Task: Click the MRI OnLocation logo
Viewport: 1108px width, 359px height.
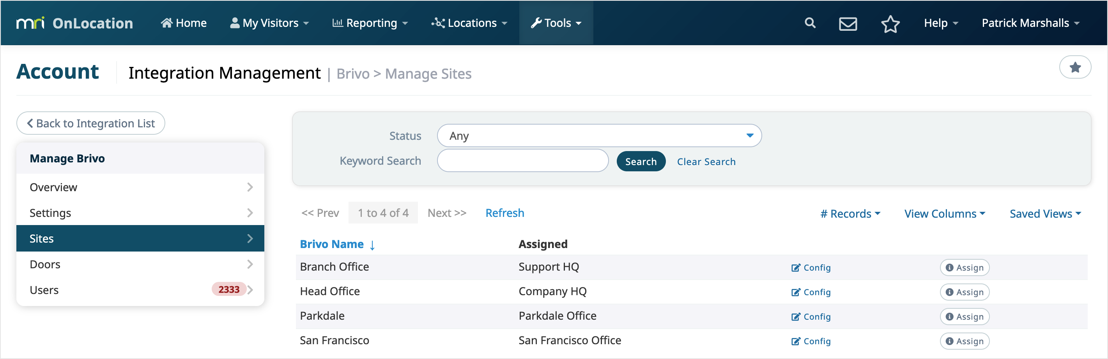Action: pyautogui.click(x=74, y=23)
